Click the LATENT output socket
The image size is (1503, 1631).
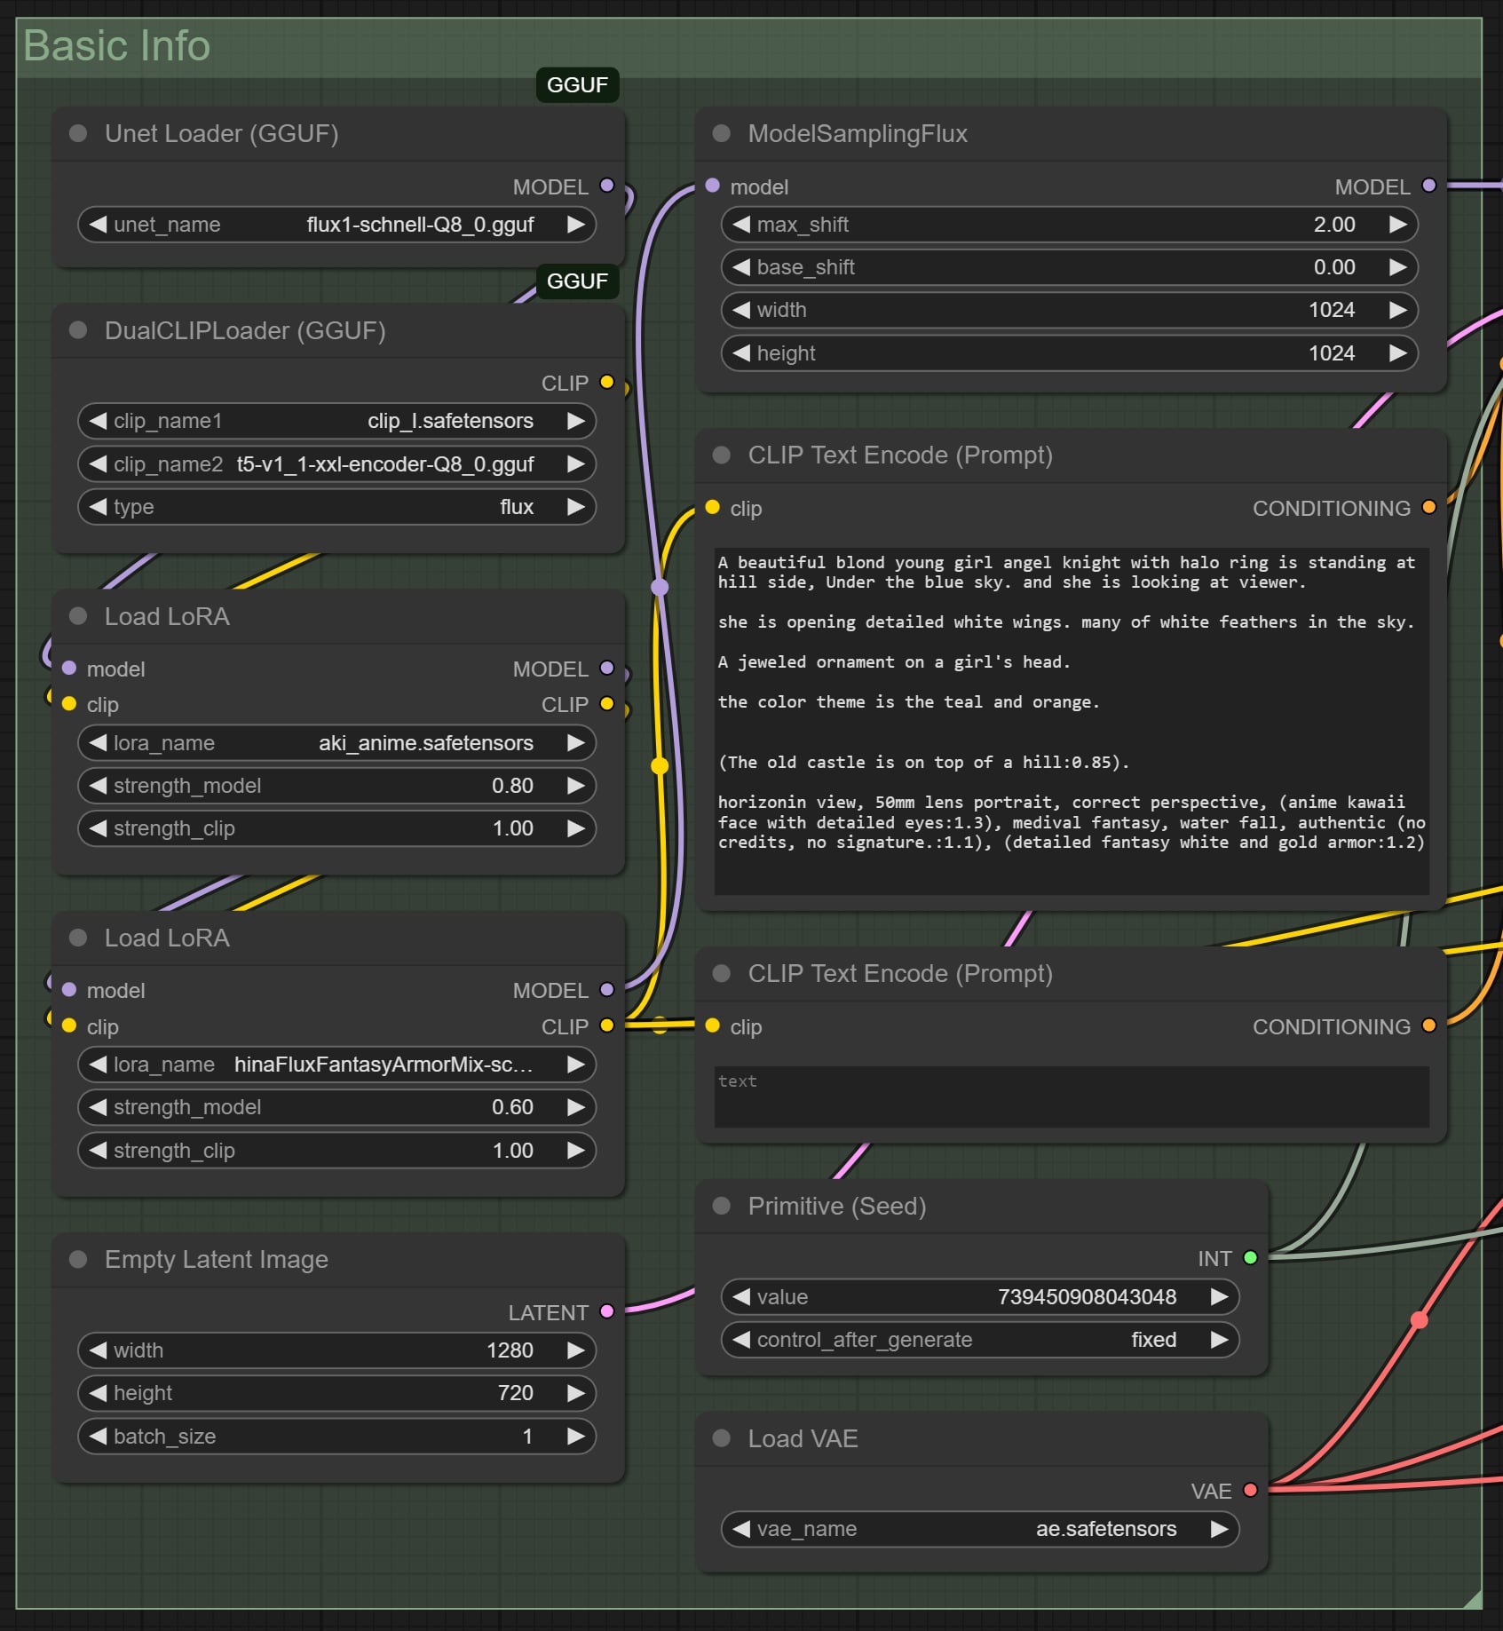click(x=607, y=1310)
